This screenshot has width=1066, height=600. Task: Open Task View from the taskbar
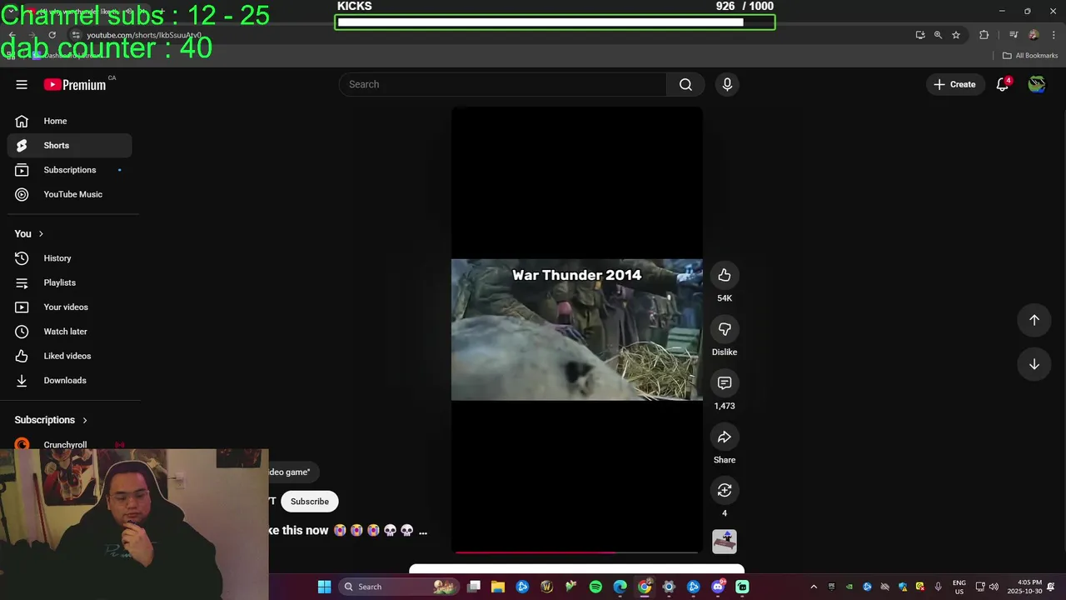tap(474, 587)
